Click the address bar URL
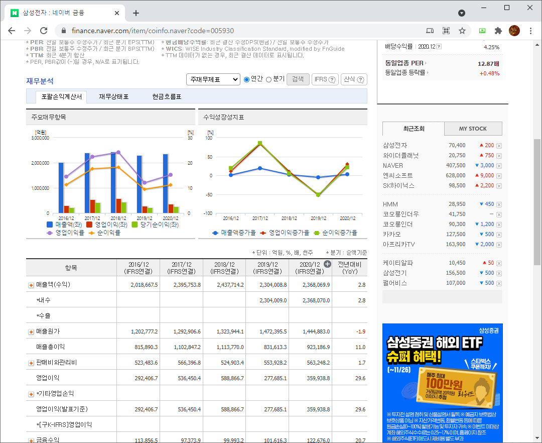This screenshot has height=443, width=542. coord(153,31)
